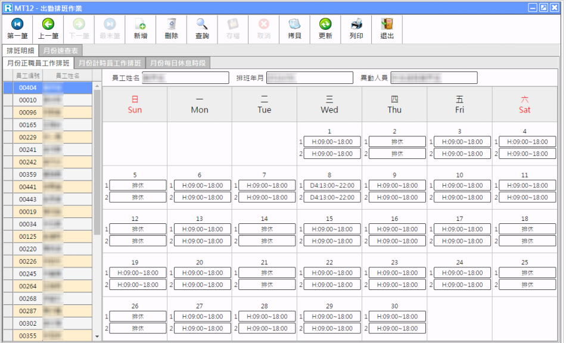Click shift 1 box on day 1
This screenshot has width=566, height=343.
pyautogui.click(x=332, y=142)
